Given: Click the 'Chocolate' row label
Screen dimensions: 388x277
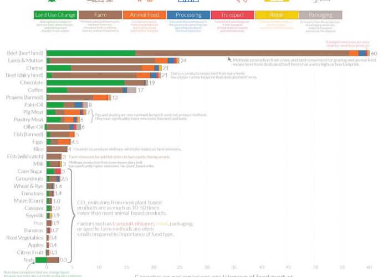Looking at the screenshot, I should [32, 83].
